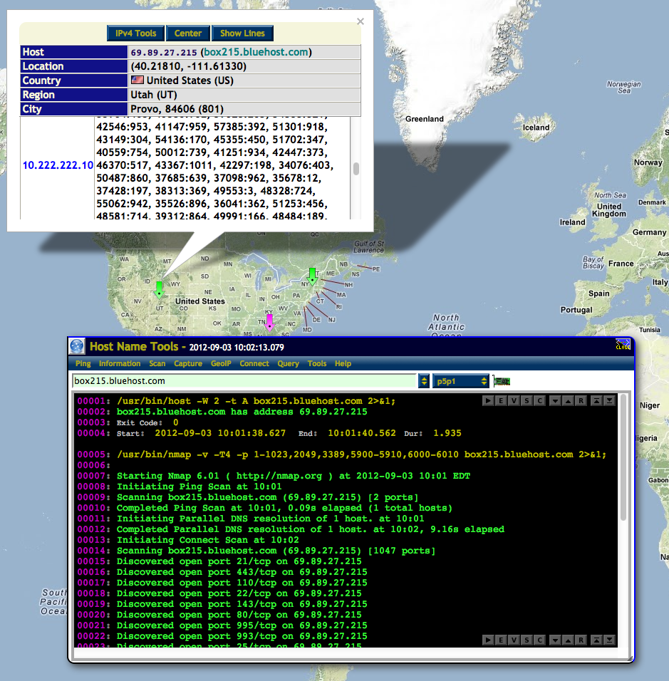The width and height of the screenshot is (669, 681).
Task: Click the top jump-to-top button in terminal toolbar
Action: 596,400
